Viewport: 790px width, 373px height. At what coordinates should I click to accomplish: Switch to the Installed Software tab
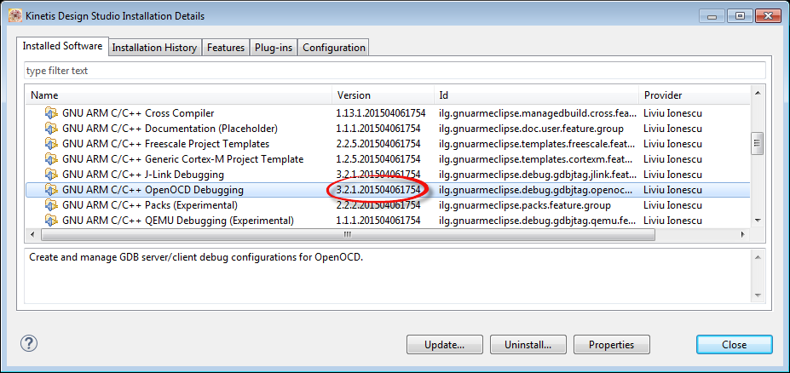pyautogui.click(x=62, y=46)
